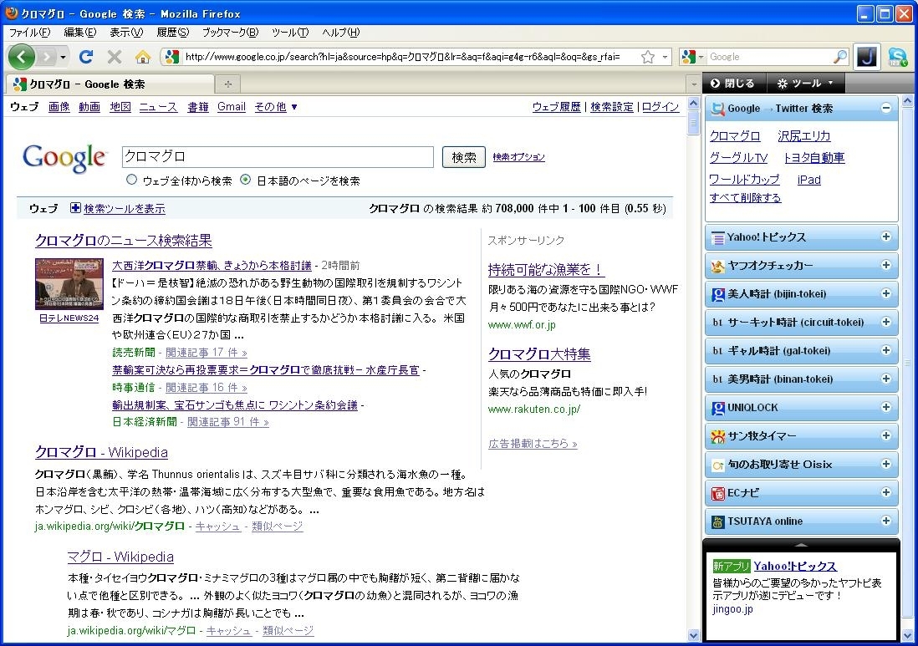Click the ECナビ panel icon
This screenshot has height=646, width=918.
tap(718, 493)
